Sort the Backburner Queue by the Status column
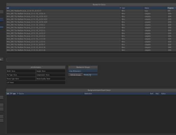Screen dimensions: 176x135 point(156,8)
